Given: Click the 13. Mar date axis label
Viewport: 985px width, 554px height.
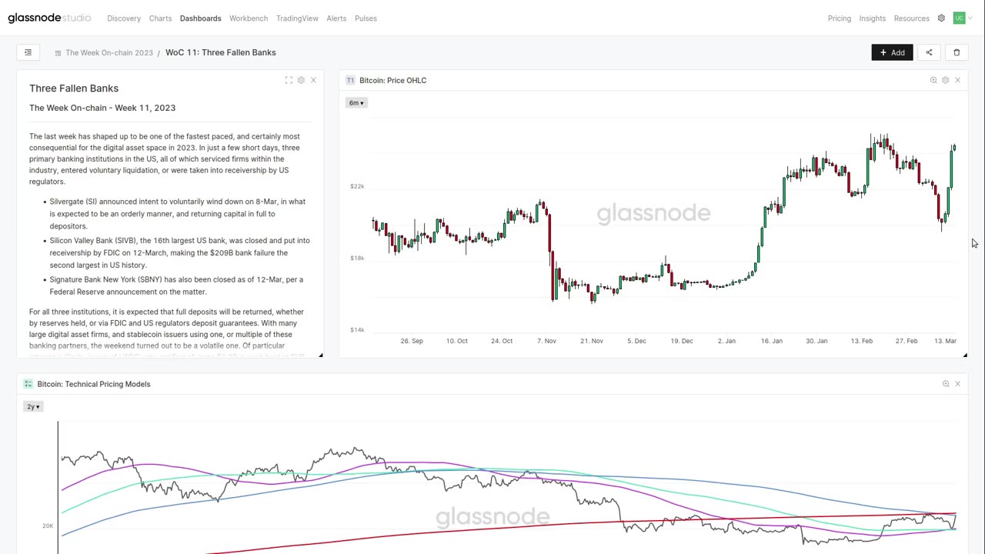Looking at the screenshot, I should coord(945,341).
